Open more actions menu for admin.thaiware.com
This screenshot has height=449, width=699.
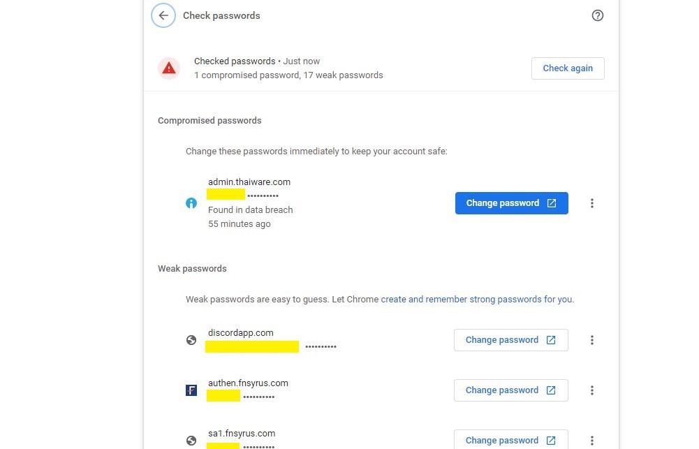(592, 203)
